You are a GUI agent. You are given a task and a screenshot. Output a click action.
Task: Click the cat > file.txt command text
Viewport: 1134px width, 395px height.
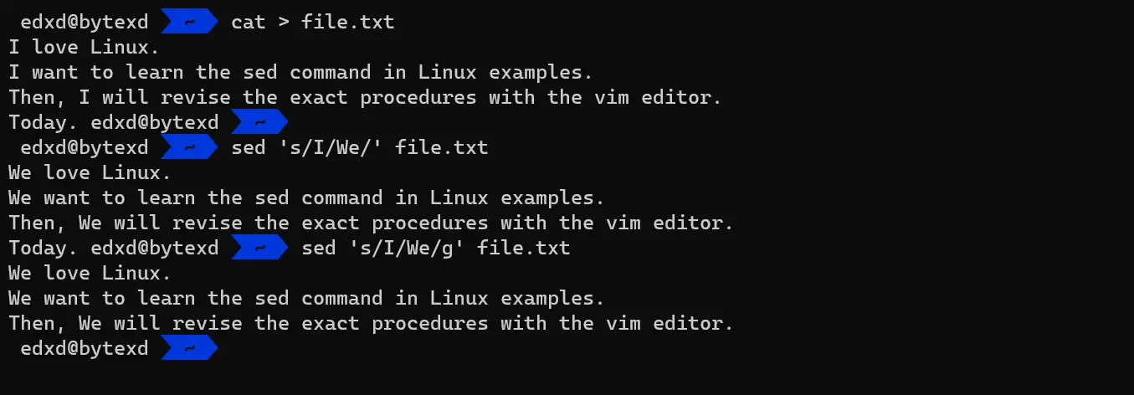(313, 22)
